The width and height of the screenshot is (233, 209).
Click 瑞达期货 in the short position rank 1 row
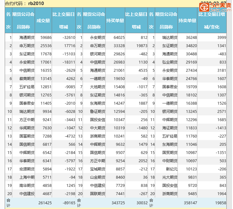coord(170,38)
